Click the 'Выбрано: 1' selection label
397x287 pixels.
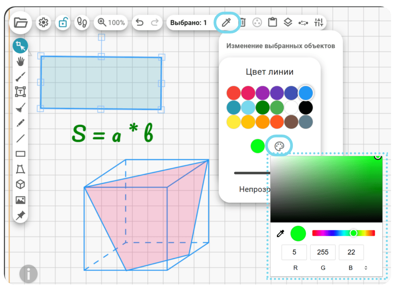(189, 23)
